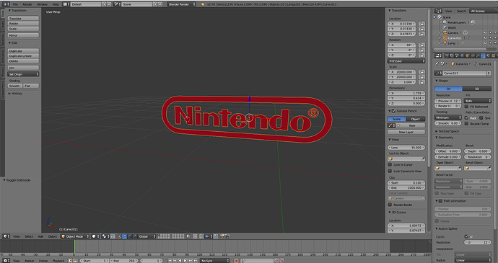This screenshot has width=498, height=263.
Task: Select the translate manipulator arrow icon
Action: click(124, 236)
